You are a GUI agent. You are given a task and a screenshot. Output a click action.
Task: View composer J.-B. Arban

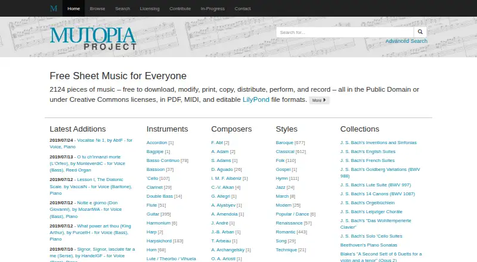pyautogui.click(x=222, y=232)
